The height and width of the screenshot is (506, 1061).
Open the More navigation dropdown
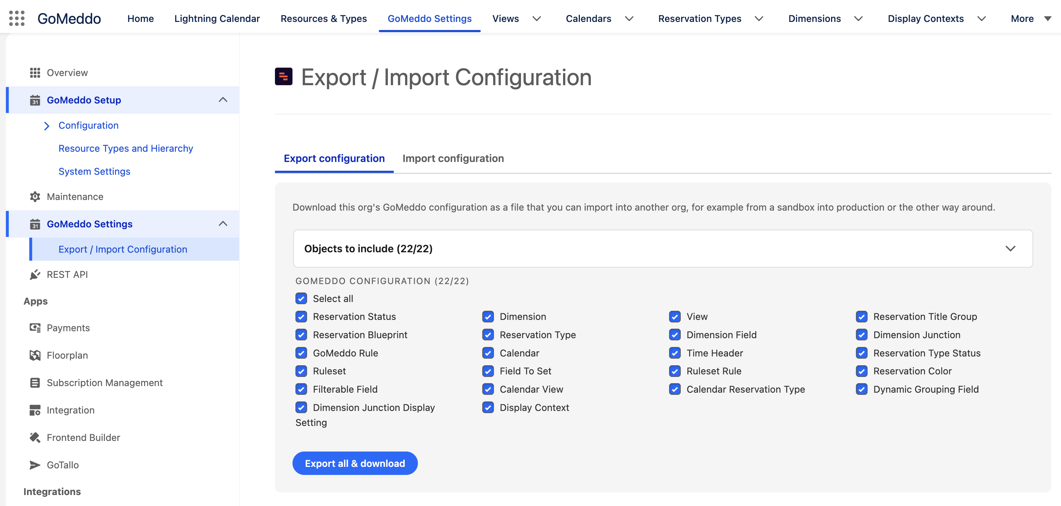(x=1031, y=19)
